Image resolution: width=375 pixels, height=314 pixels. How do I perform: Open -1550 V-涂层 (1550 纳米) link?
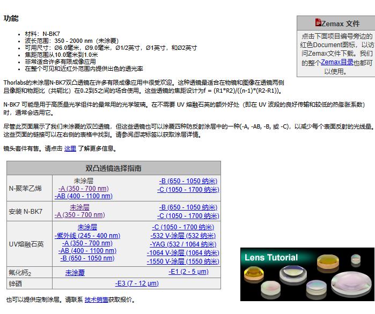tap(183, 261)
